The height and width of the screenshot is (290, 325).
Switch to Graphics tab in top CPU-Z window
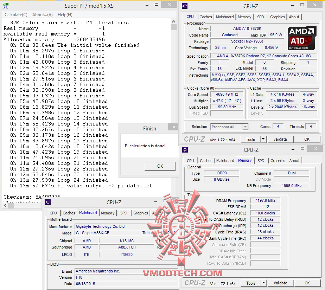tap(277, 17)
